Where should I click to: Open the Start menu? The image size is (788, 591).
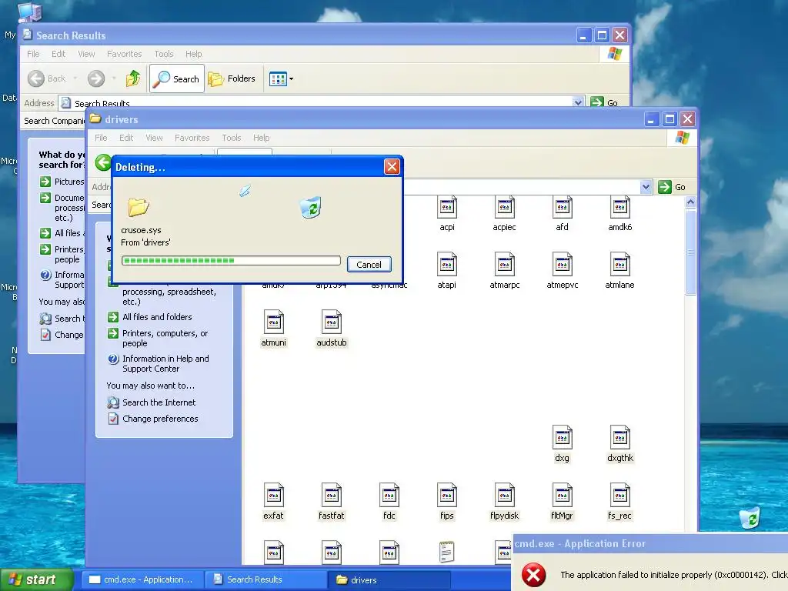click(35, 579)
